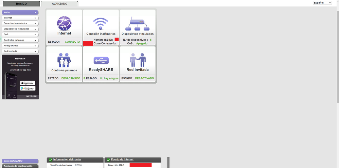Open Dispositivos vinculados in the sidebar

coord(20,29)
